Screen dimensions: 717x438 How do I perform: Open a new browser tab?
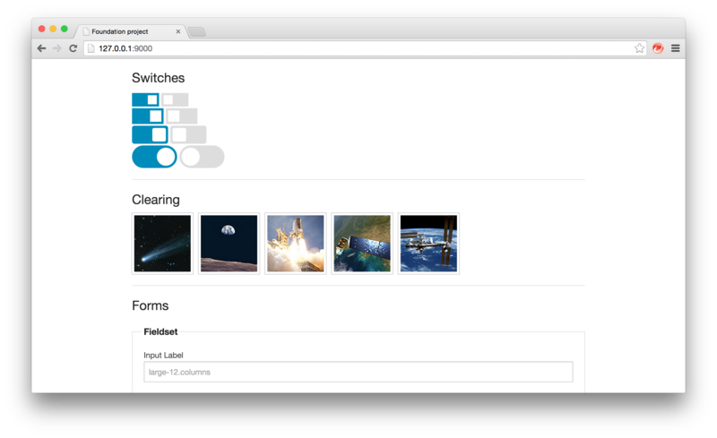[x=197, y=31]
